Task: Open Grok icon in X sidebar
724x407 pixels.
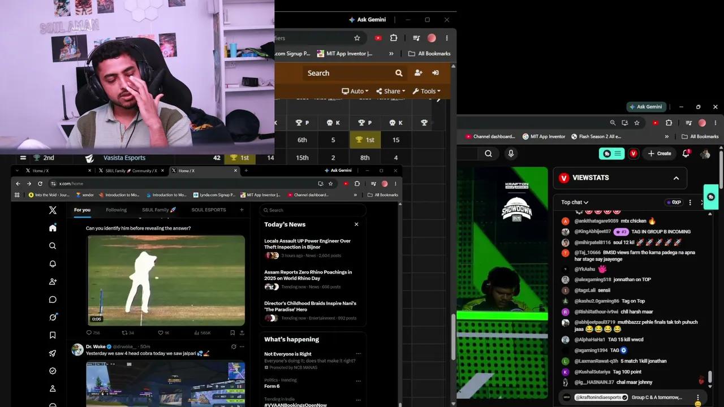Action: coord(53,317)
